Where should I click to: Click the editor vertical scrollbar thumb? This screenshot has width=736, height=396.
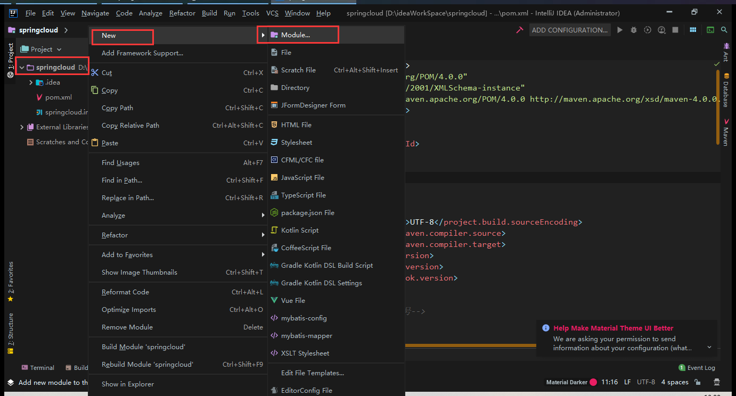point(718,106)
